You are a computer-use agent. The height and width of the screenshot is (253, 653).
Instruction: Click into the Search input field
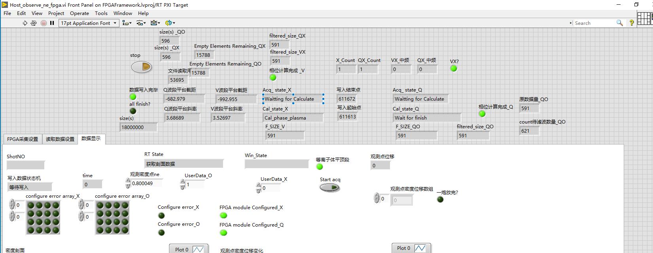pos(593,23)
